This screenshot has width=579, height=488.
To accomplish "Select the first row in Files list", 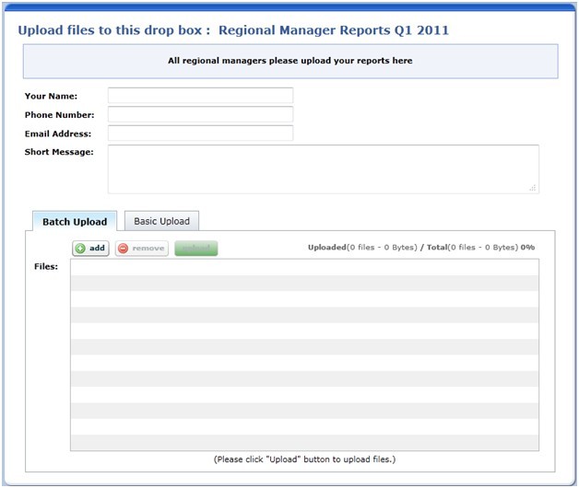I will pyautogui.click(x=304, y=266).
